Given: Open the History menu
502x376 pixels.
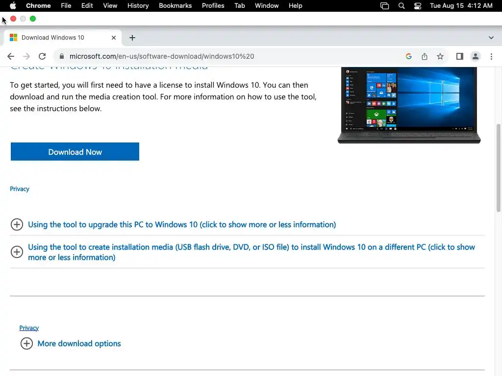Looking at the screenshot, I should [138, 6].
